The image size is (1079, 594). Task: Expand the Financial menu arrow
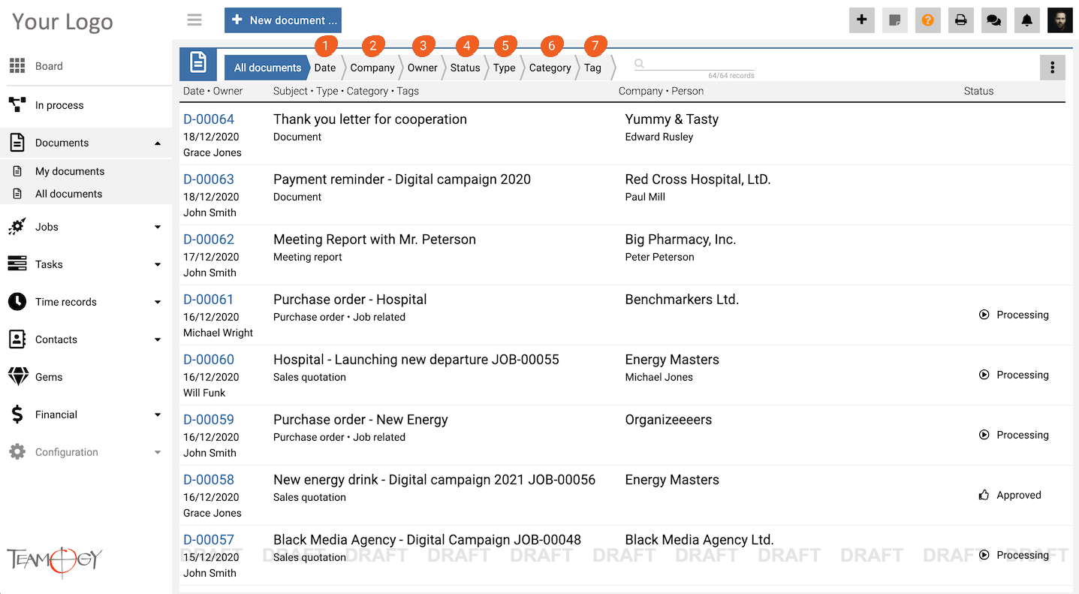pyautogui.click(x=158, y=415)
